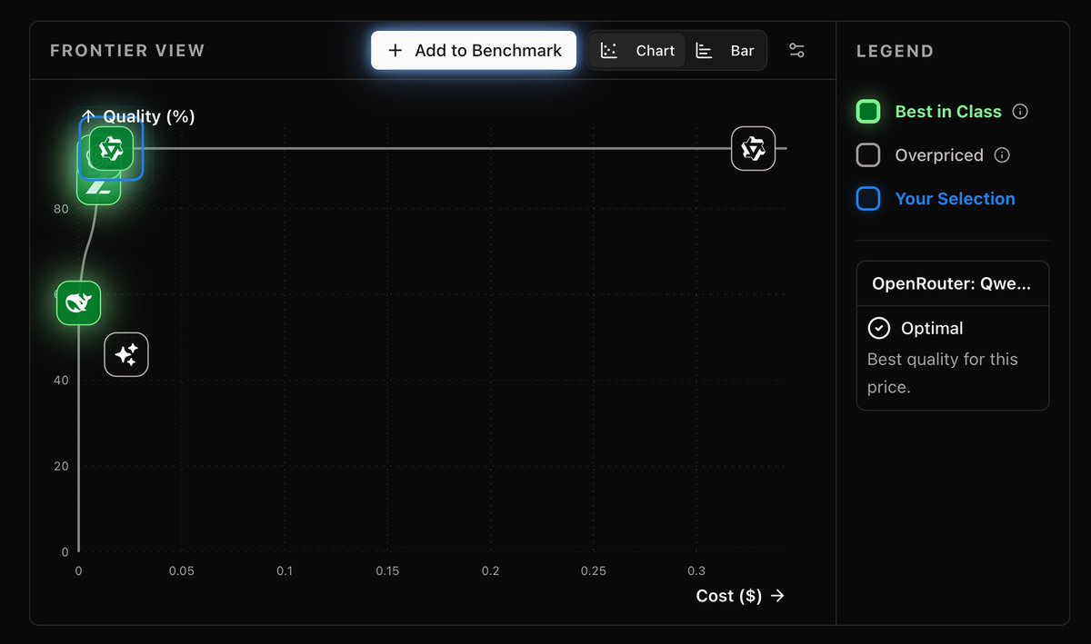
Task: Toggle the Your Selection legend checkbox
Action: point(868,199)
